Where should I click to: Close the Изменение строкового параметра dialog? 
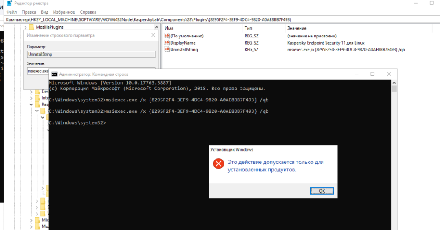153,35
